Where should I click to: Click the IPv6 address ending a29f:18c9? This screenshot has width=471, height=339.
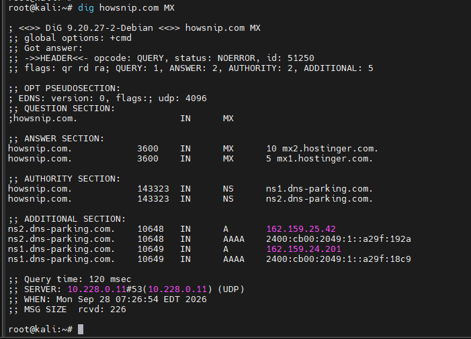pos(339,259)
